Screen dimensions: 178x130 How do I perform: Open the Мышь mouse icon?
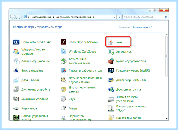point(63,108)
